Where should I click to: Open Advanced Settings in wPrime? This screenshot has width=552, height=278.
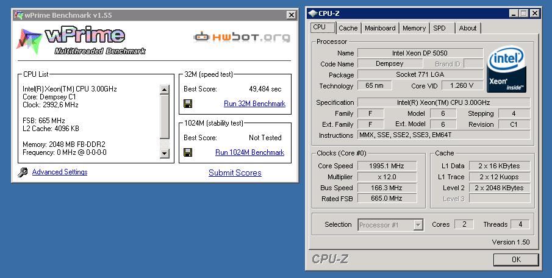click(x=60, y=172)
